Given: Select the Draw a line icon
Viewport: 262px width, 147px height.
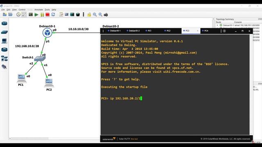Looking at the screenshot, I should click(x=84, y=15).
